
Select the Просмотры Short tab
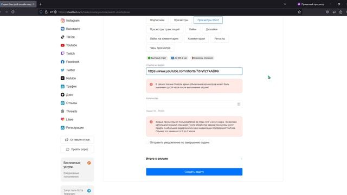[x=208, y=20]
